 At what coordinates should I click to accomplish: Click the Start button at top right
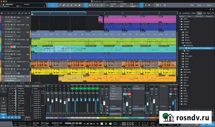(x=192, y=5)
